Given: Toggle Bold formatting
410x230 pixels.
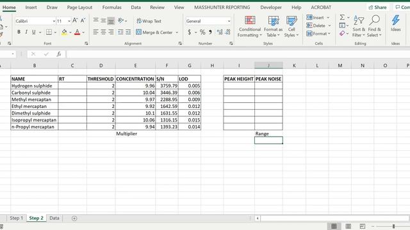Looking at the screenshot, I should (x=19, y=32).
